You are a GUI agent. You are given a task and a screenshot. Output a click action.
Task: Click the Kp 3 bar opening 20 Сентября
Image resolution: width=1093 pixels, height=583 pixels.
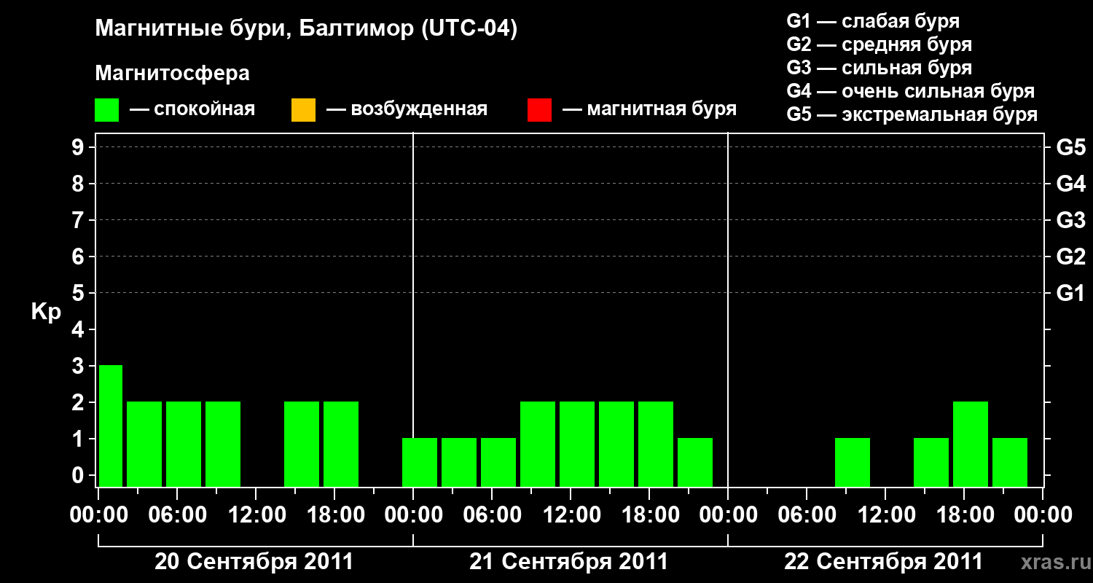tap(111, 426)
